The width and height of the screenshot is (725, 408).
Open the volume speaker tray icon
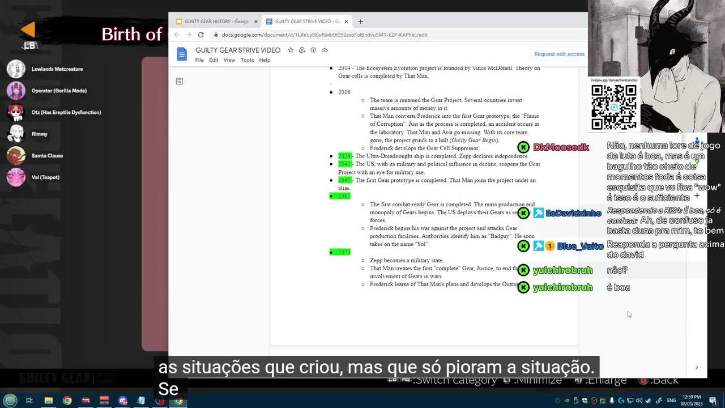click(x=639, y=401)
